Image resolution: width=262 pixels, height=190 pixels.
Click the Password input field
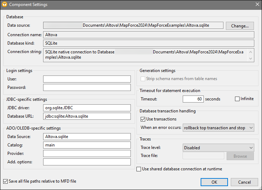87,87
